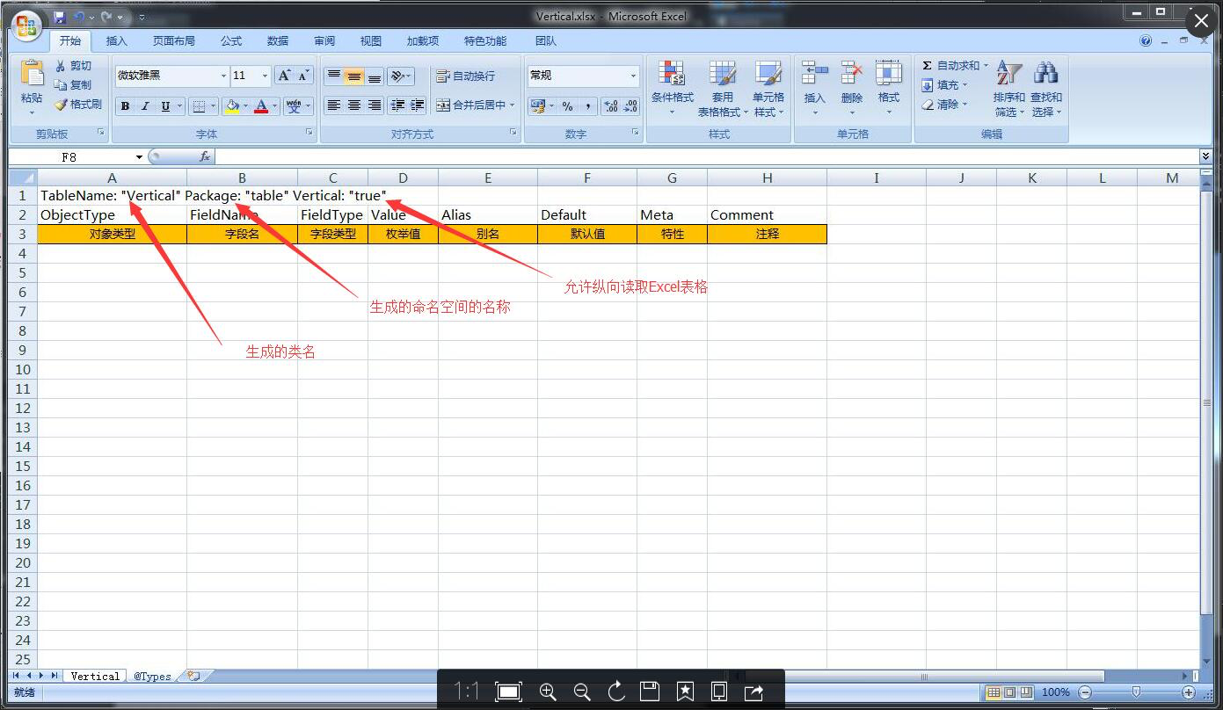Click the Borders grid icon

click(199, 106)
